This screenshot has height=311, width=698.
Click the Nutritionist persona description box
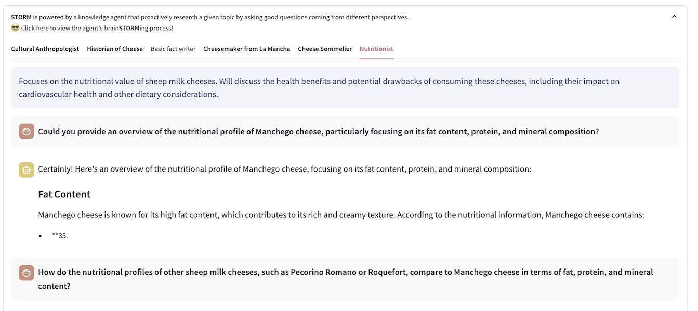345,88
